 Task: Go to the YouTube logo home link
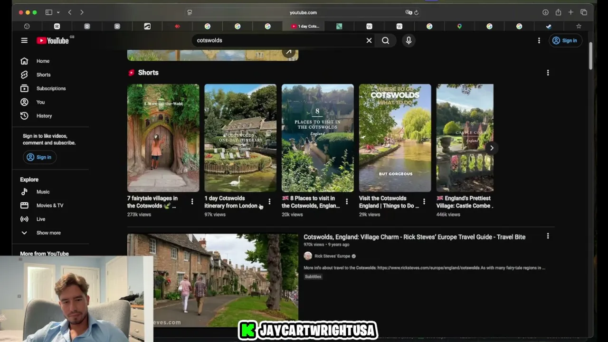point(53,40)
